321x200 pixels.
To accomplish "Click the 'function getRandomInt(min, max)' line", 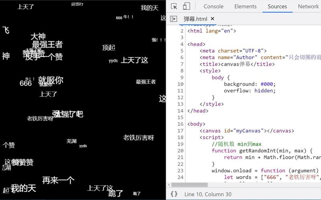I will (x=262, y=151).
